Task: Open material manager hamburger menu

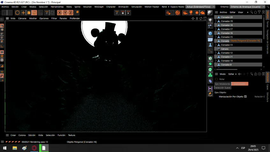Action: (7, 135)
